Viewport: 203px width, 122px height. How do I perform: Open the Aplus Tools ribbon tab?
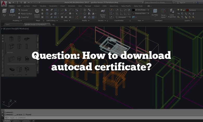[x=138, y=6]
